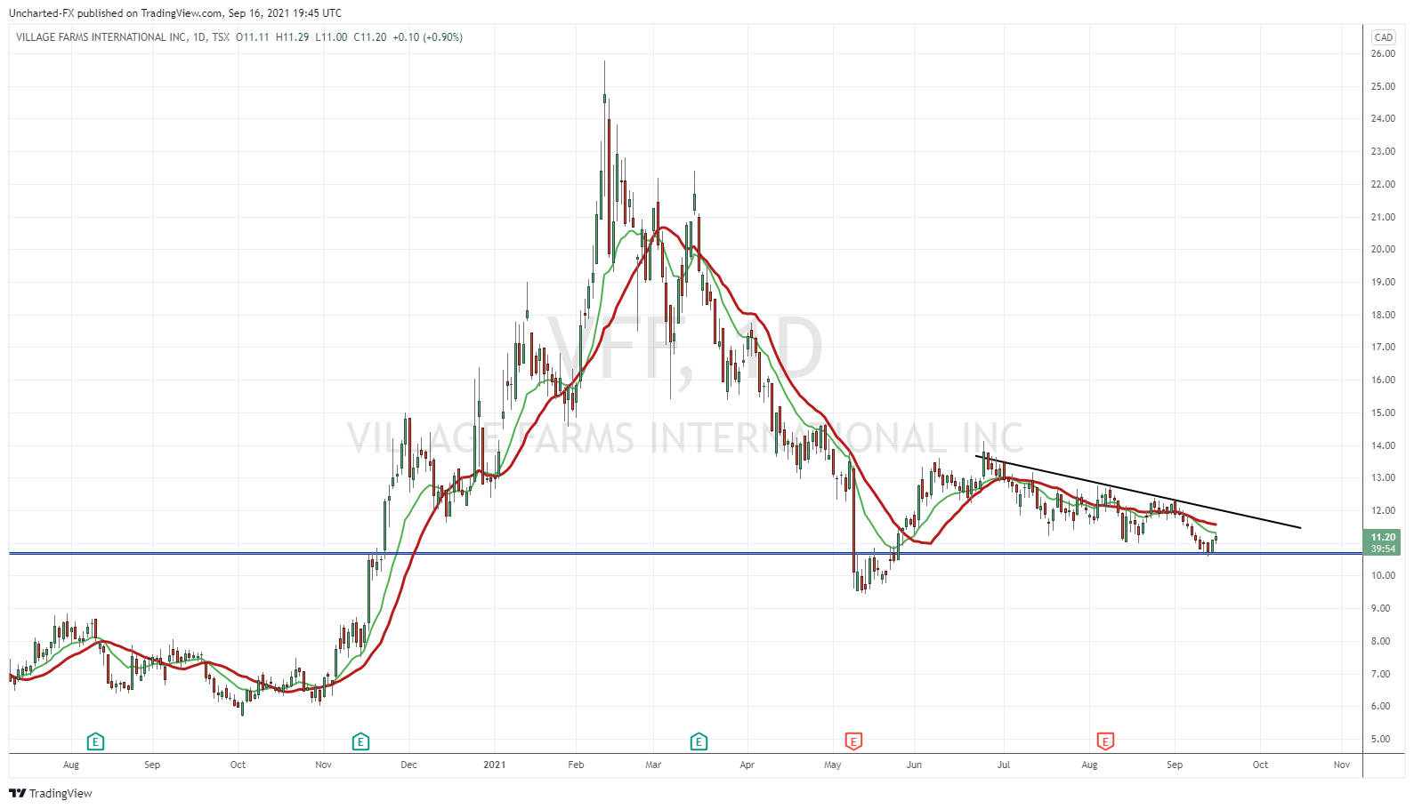
Task: Click the 13.00 price axis label
Action: (1383, 477)
